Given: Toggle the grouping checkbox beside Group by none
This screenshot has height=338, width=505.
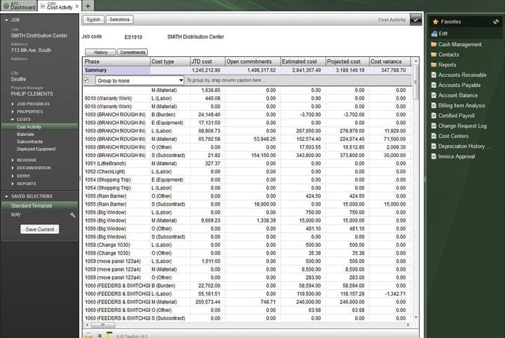Looking at the screenshot, I should coord(86,80).
